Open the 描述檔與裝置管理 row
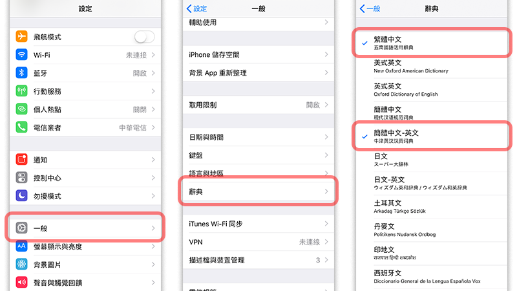The width and height of the screenshot is (517, 291). pos(258,260)
